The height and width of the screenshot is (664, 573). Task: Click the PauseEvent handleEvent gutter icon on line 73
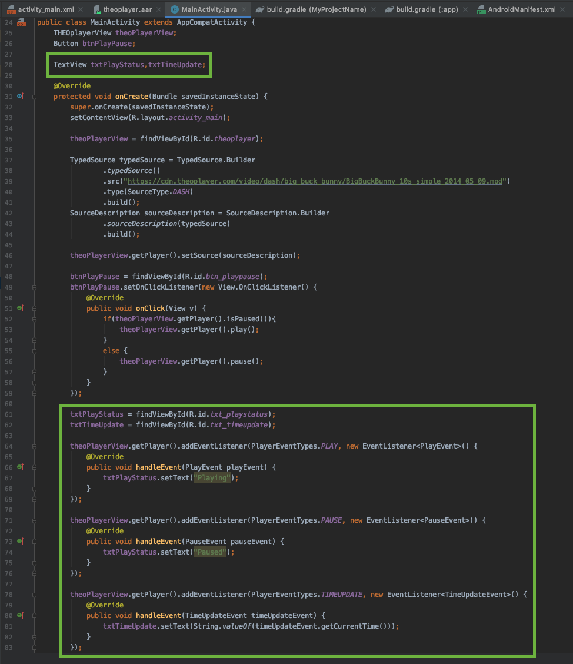click(21, 541)
